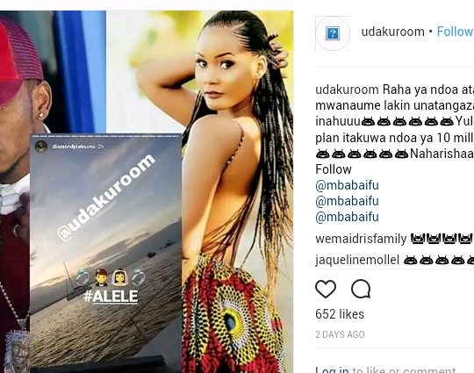This screenshot has height=373, width=474.
Task: Click the #ALELE hashtag in story image
Action: [111, 297]
